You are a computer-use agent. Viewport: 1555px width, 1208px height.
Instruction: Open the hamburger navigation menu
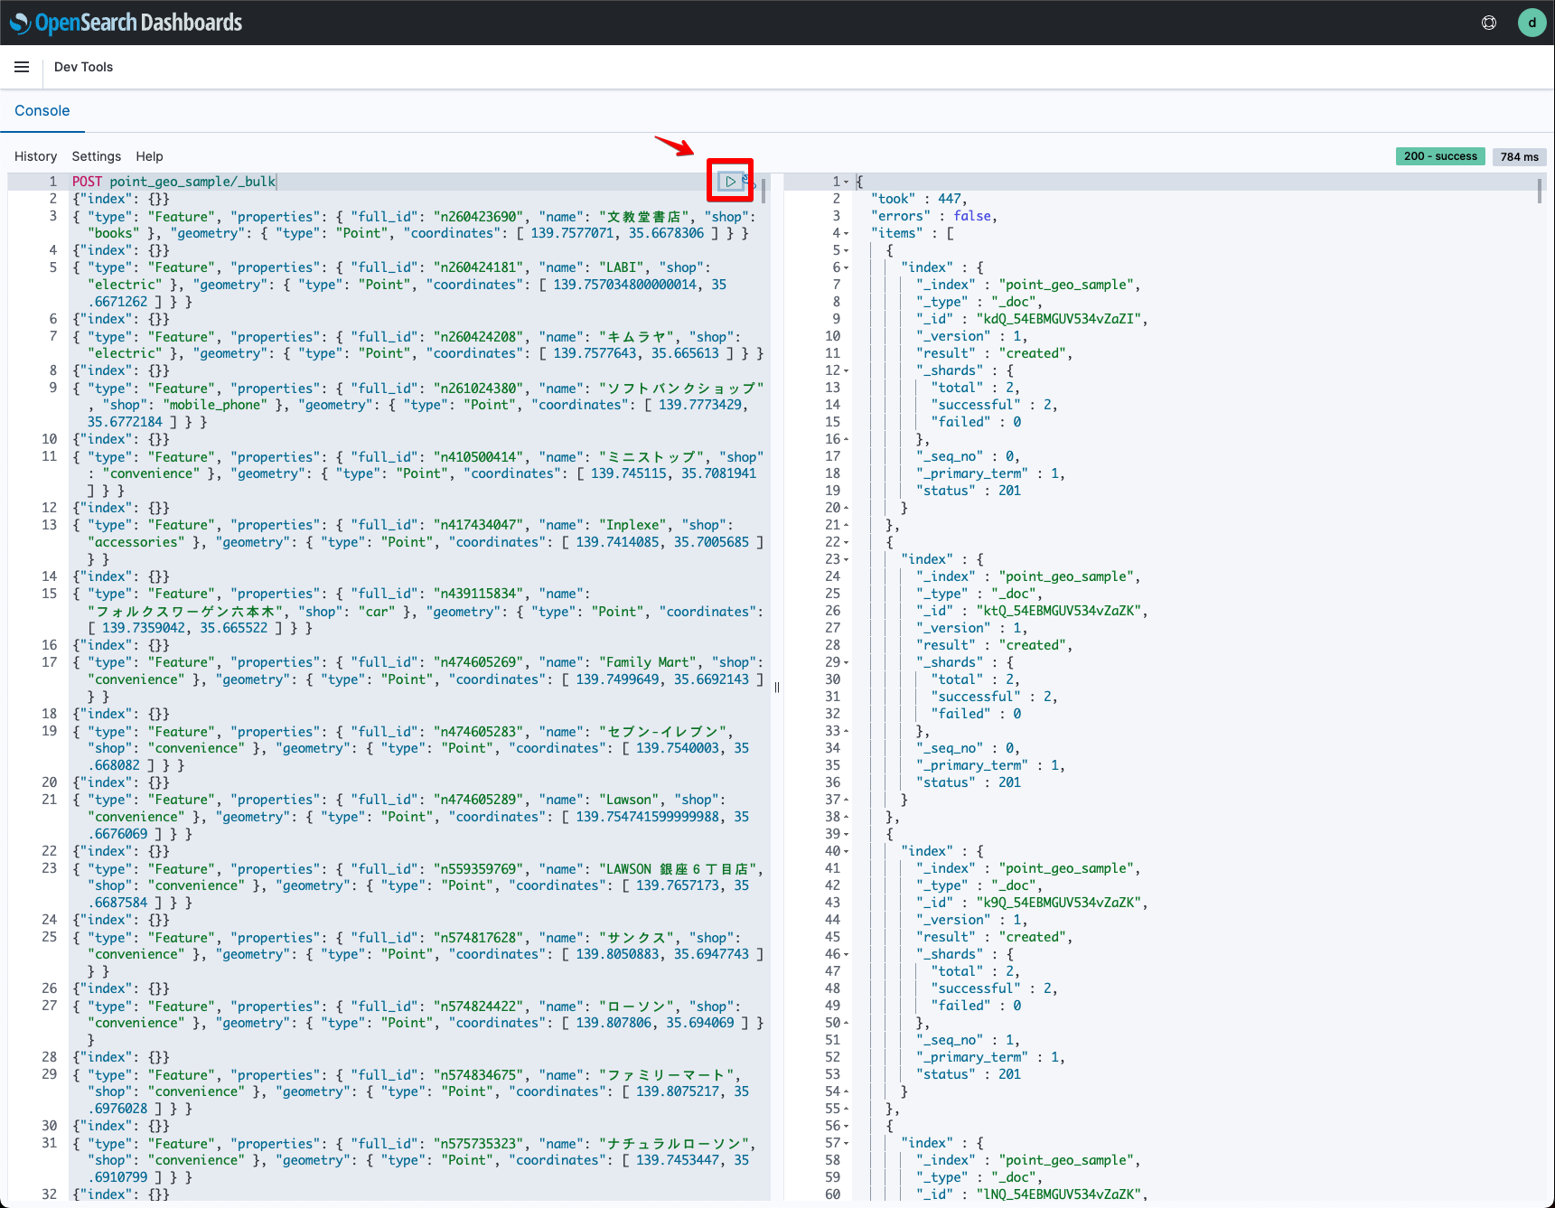(x=22, y=67)
